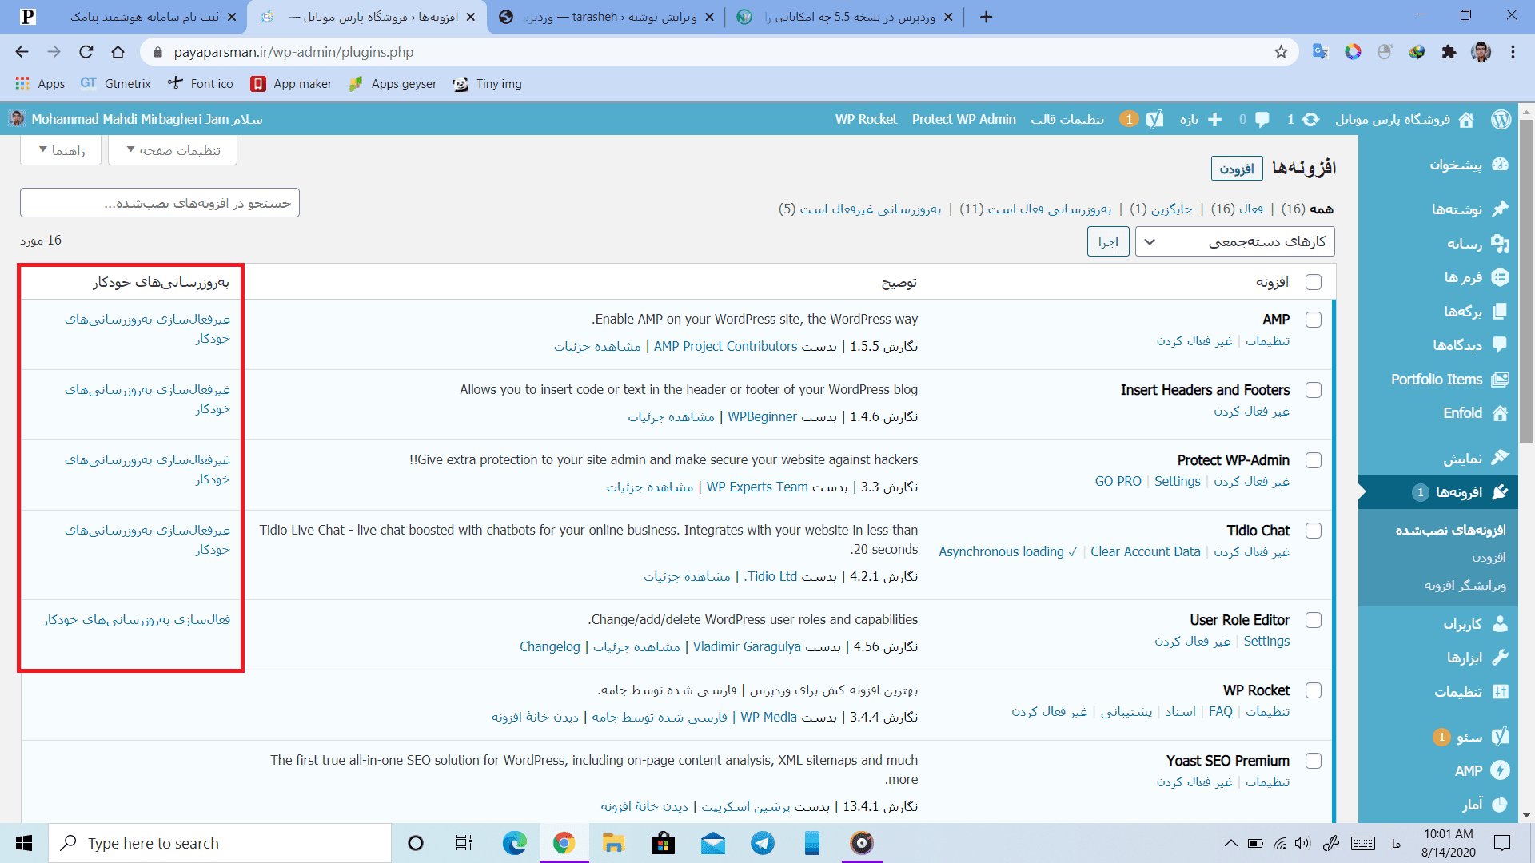Expand the تنظیمات صفحه screen options panel
This screenshot has height=863, width=1535.
coord(173,150)
